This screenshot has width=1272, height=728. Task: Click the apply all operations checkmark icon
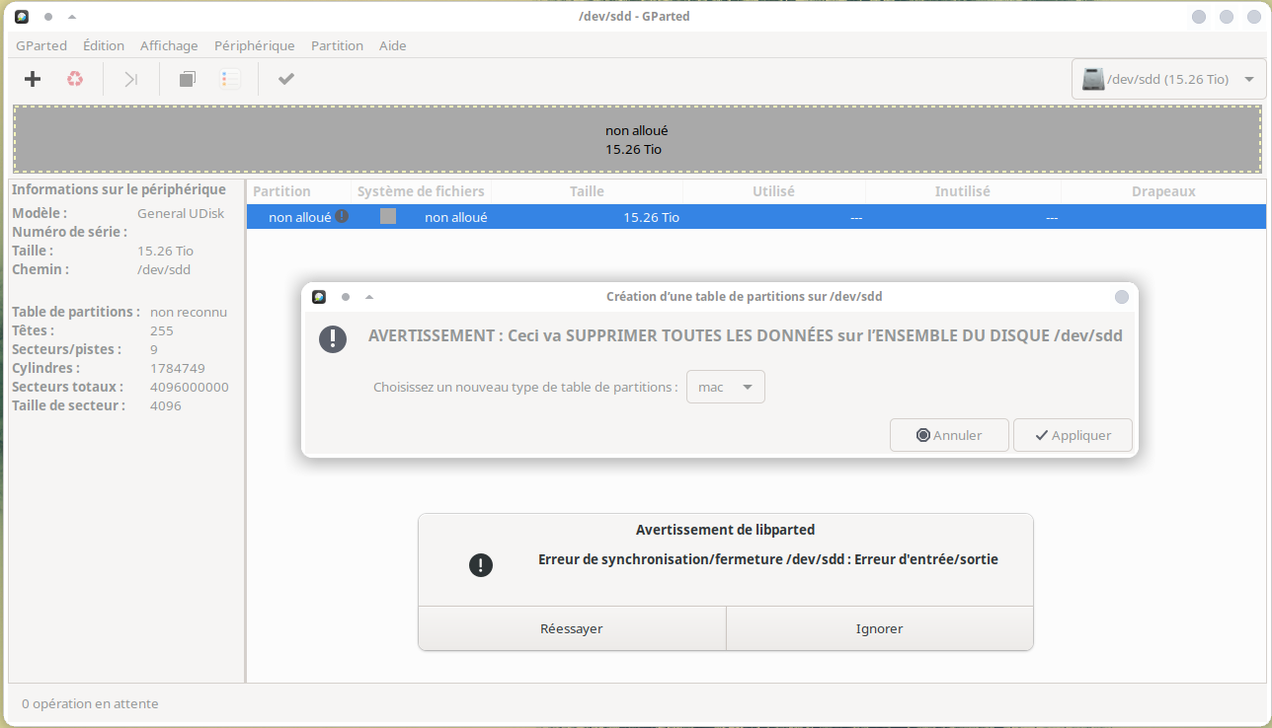pos(286,79)
